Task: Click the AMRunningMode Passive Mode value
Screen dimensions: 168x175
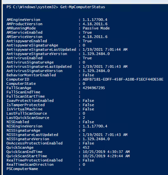Action: pyautogui.click(x=96, y=28)
